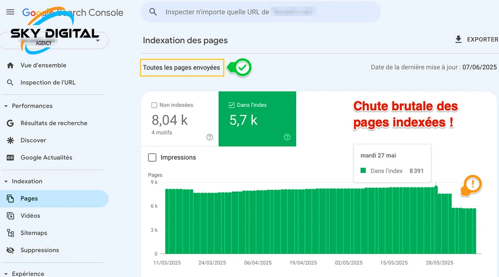Toggle the Dans l'index checkbox
Screen dimensions: 499x277
click(x=232, y=105)
